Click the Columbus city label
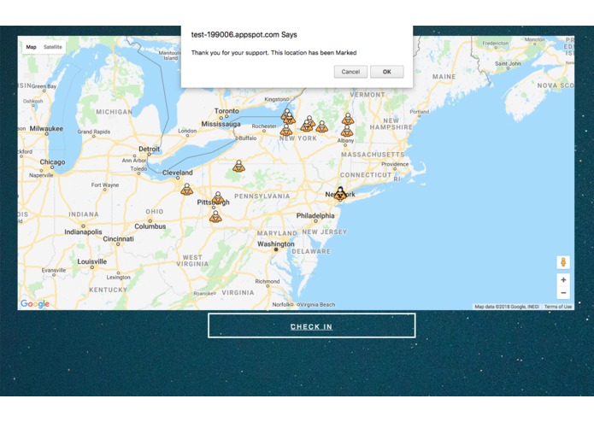594x422 pixels. (150, 226)
